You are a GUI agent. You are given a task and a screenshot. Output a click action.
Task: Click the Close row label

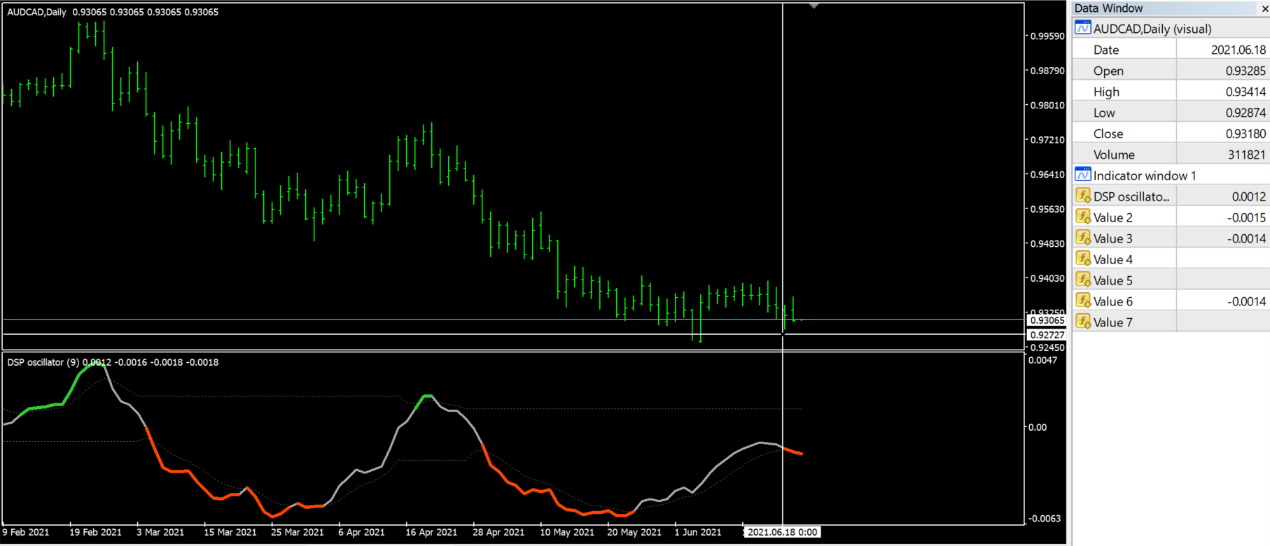coord(1108,134)
